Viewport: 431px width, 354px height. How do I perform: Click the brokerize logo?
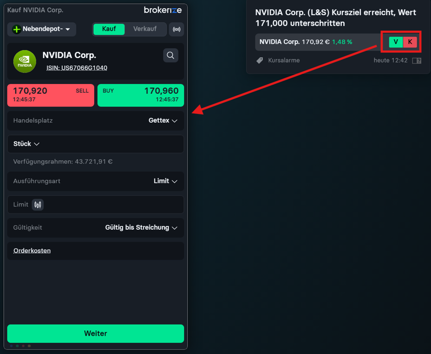point(163,10)
